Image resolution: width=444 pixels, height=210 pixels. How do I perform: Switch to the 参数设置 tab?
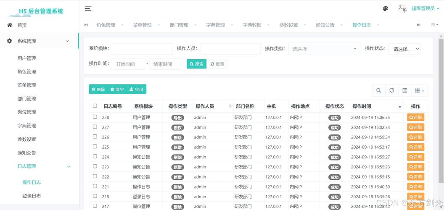click(288, 25)
